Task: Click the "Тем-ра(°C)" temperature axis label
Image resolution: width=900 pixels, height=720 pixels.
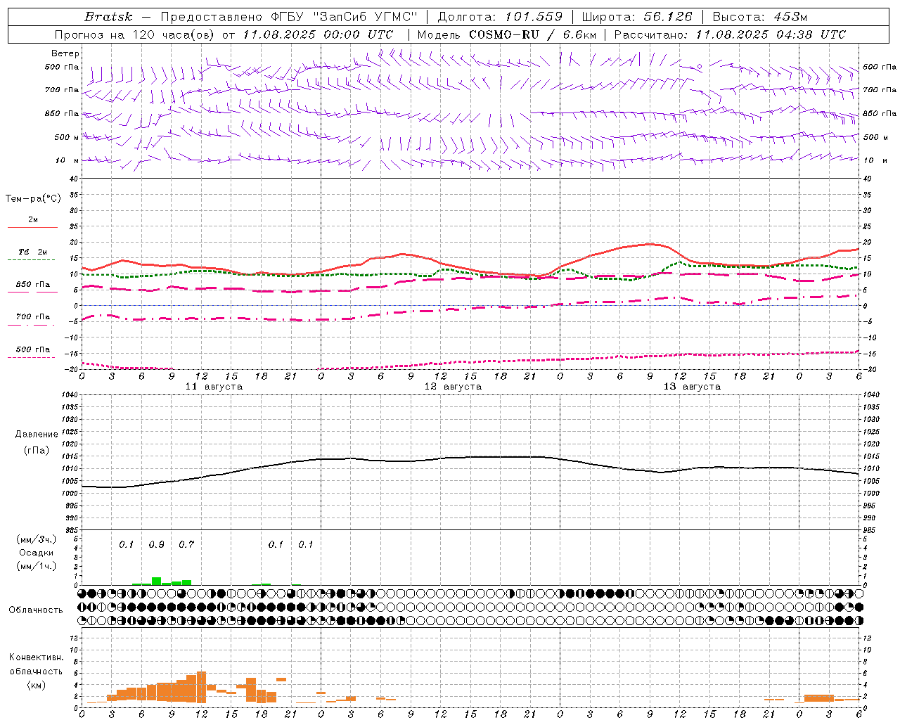Action: pos(33,199)
